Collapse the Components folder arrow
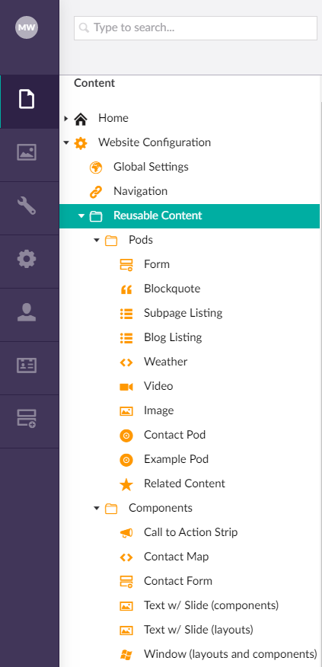 97,509
